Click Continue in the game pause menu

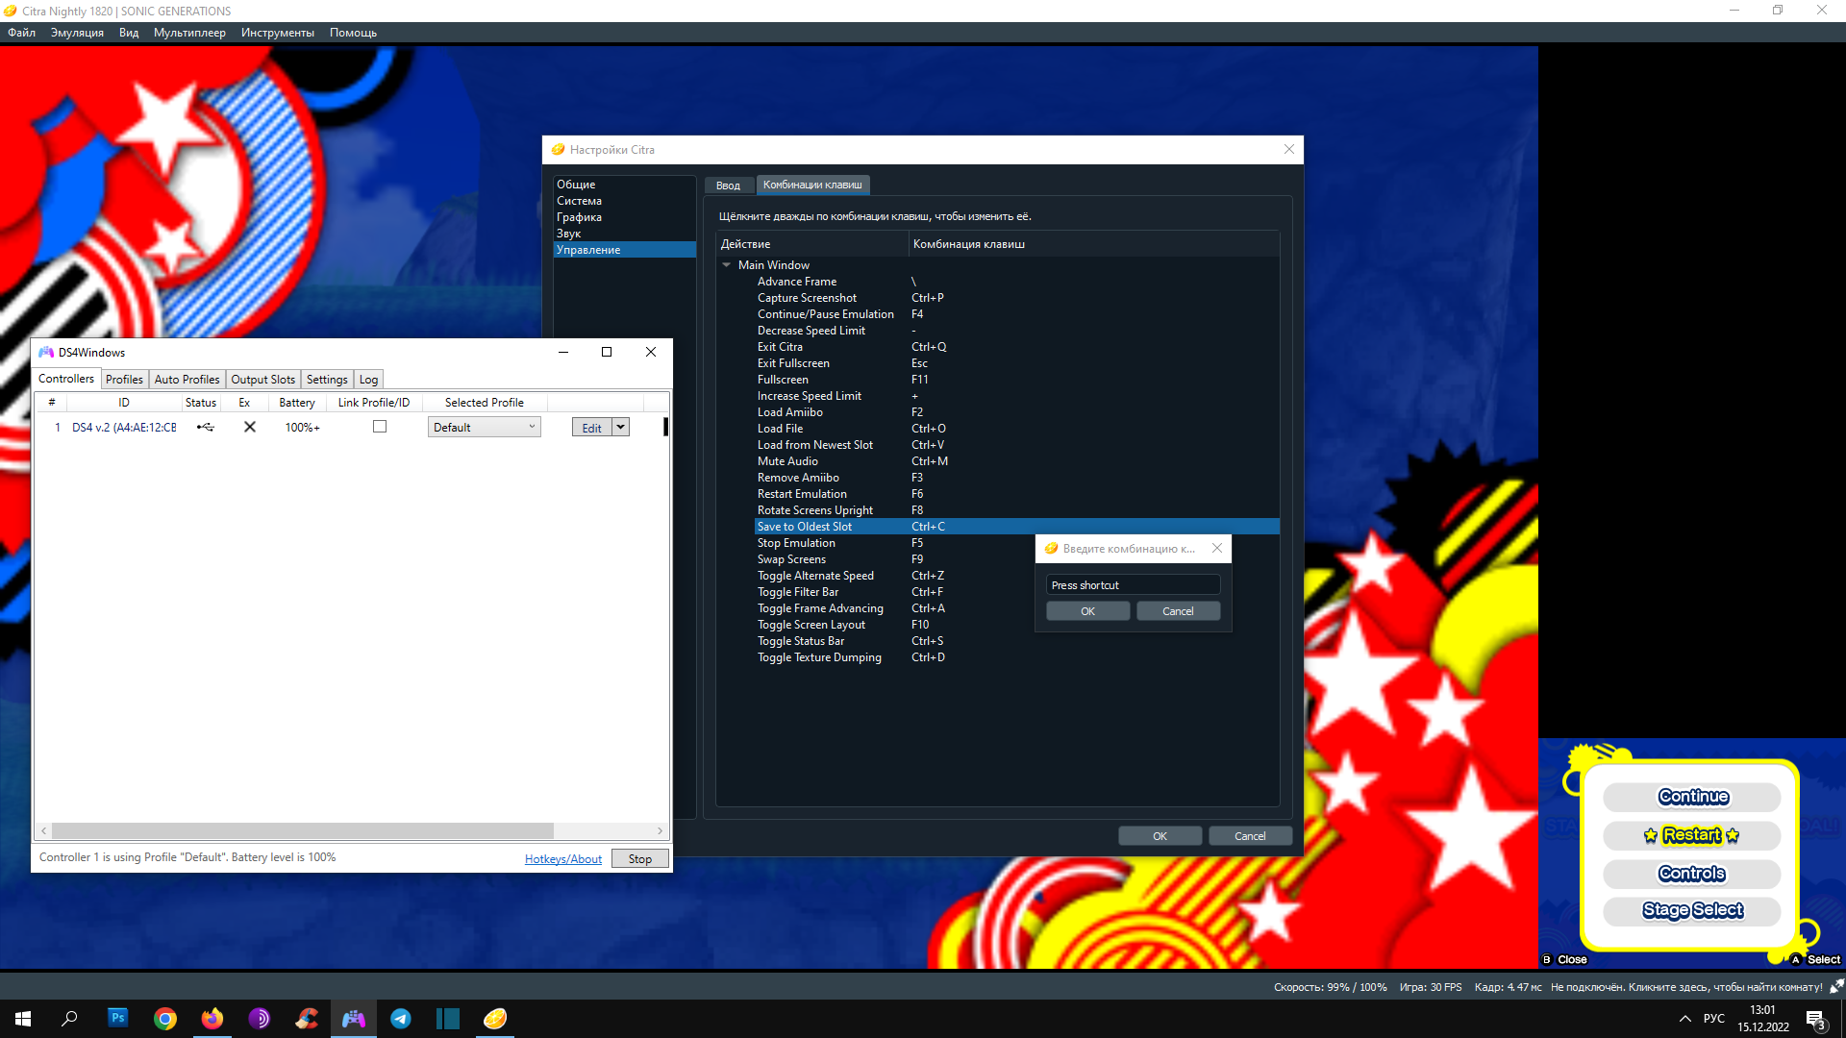(1692, 797)
